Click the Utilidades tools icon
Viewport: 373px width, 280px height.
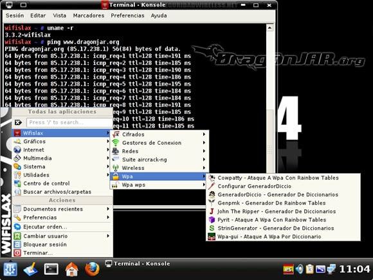point(17,175)
